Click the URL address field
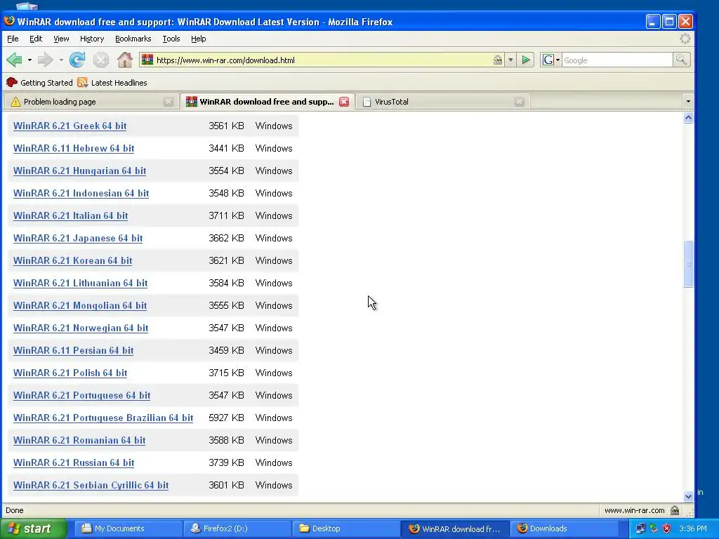Viewport: 719px width, 539px height. click(323, 60)
